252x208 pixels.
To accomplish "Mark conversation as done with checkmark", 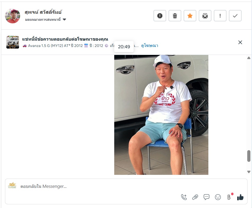I will (235, 16).
